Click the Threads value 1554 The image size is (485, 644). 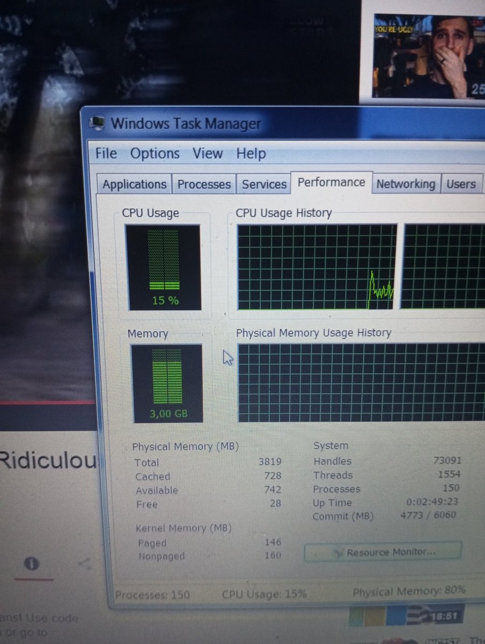(449, 474)
